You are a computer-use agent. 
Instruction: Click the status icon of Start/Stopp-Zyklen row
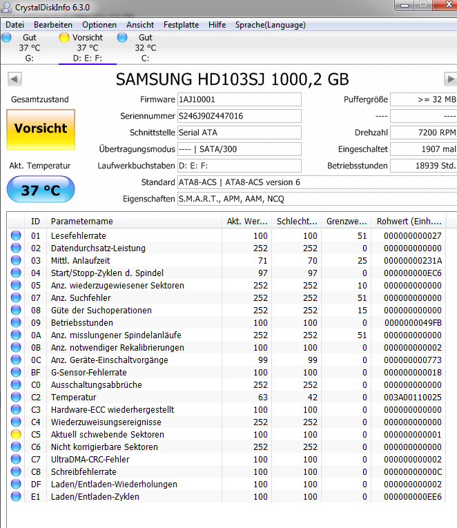coord(16,273)
